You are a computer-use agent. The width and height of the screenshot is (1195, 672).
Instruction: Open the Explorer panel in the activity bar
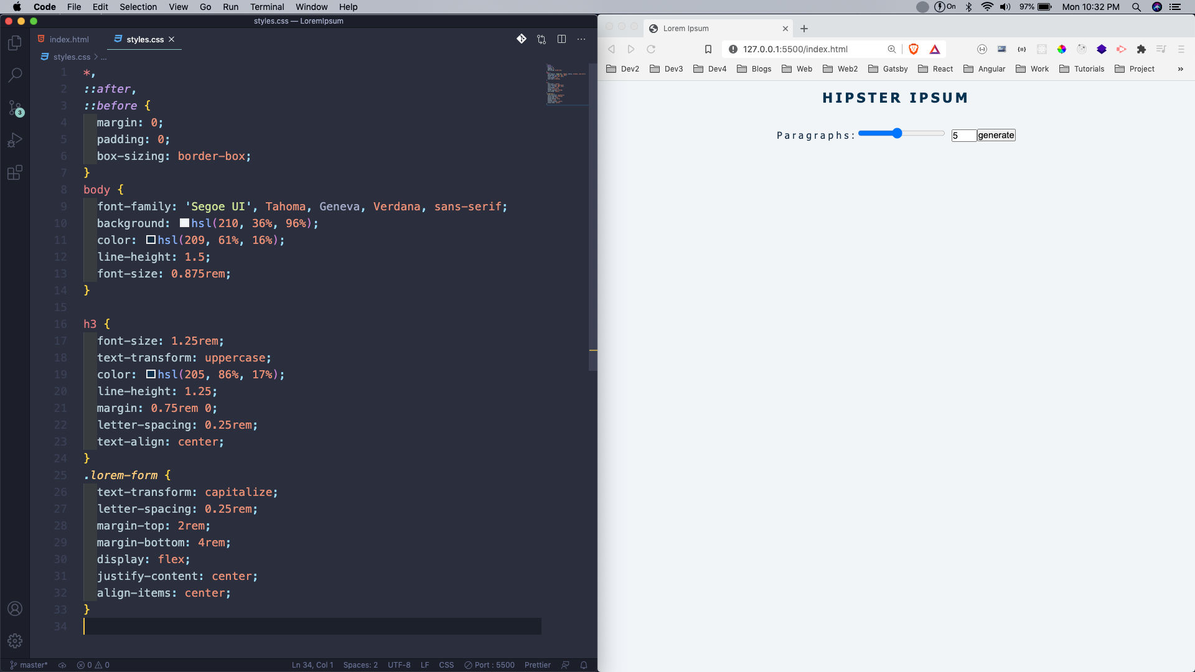(15, 43)
